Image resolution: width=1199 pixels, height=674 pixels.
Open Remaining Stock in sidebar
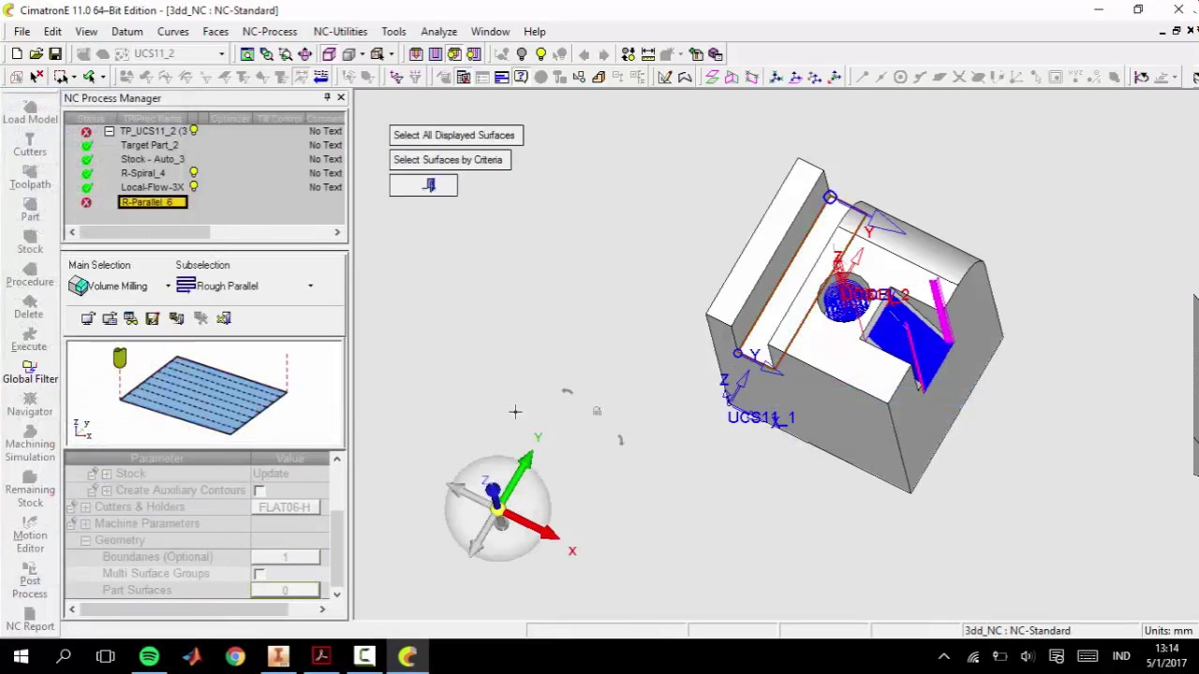pos(30,489)
